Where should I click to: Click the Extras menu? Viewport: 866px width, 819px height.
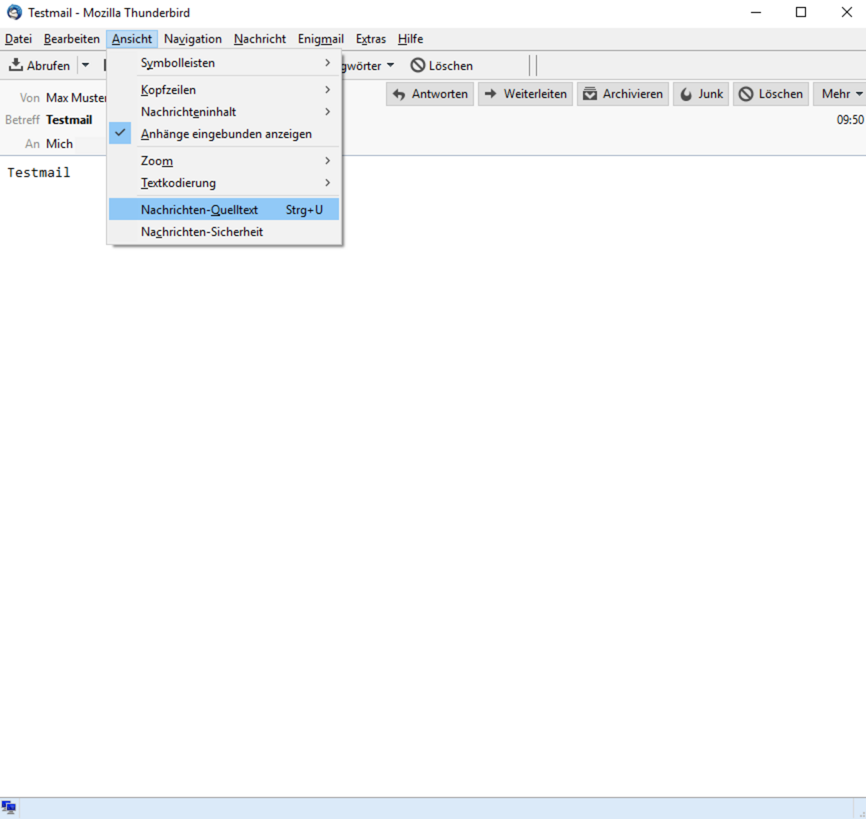point(370,39)
